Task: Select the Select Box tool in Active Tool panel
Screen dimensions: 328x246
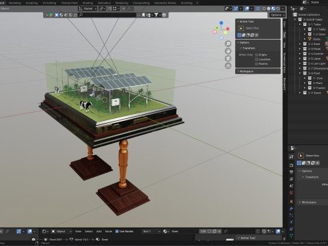Action: pos(241,28)
